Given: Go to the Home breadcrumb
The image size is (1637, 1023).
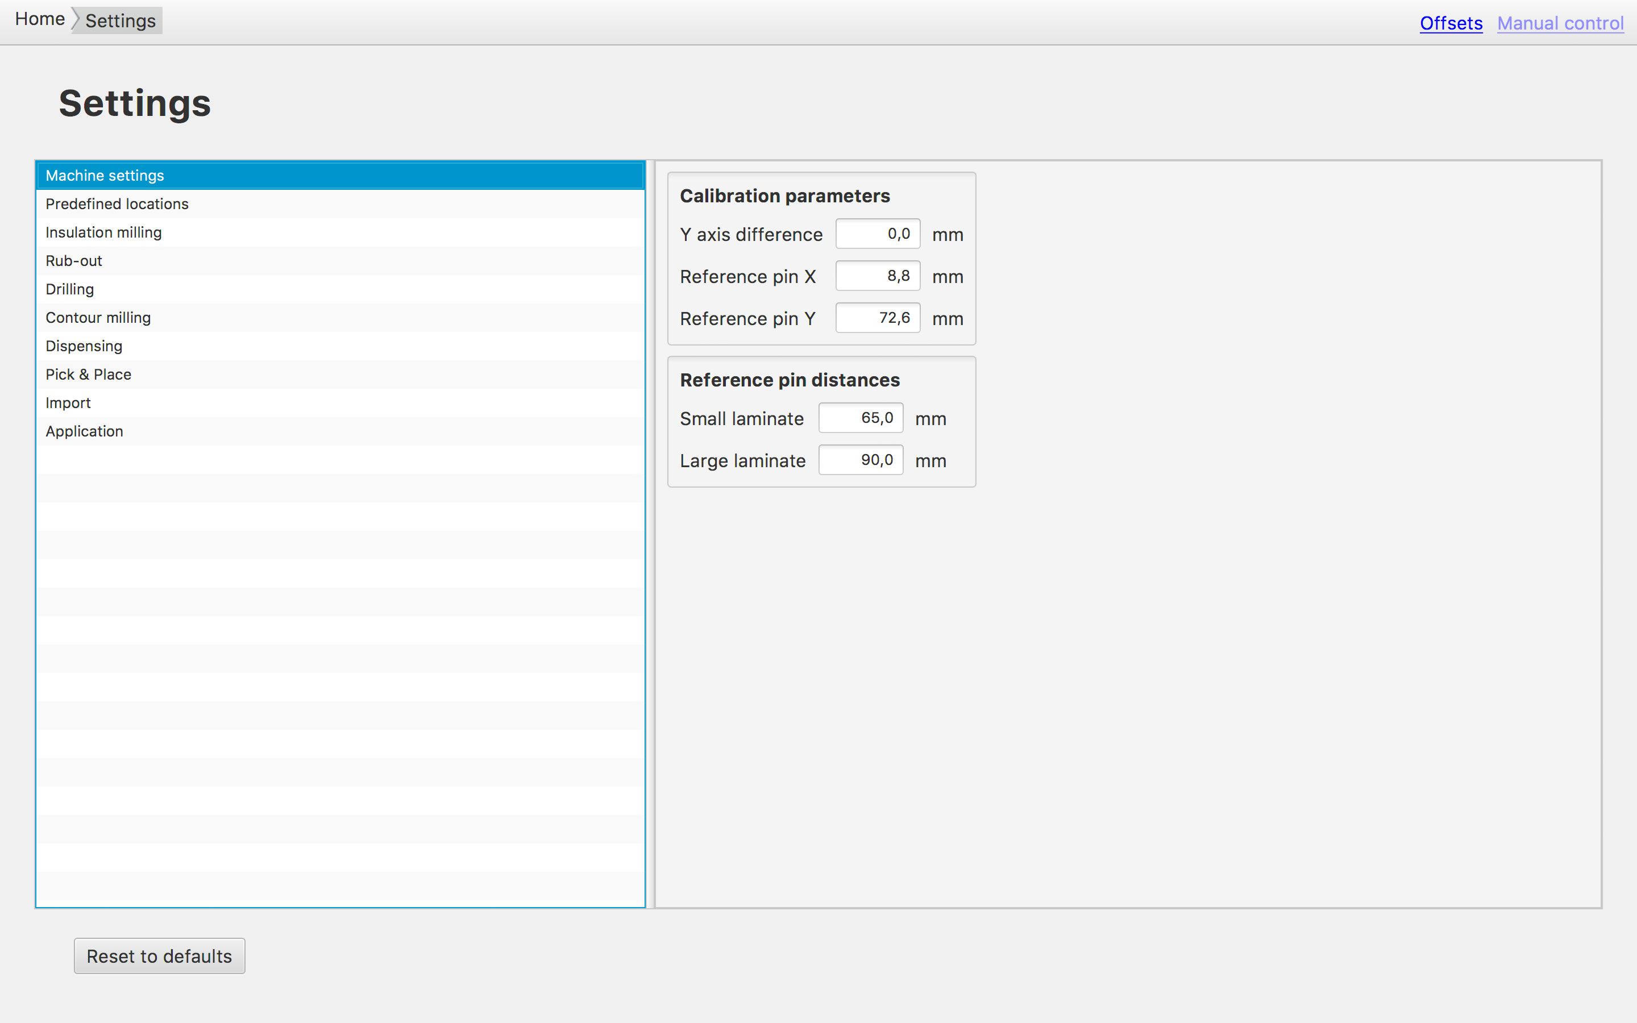Looking at the screenshot, I should [40, 19].
